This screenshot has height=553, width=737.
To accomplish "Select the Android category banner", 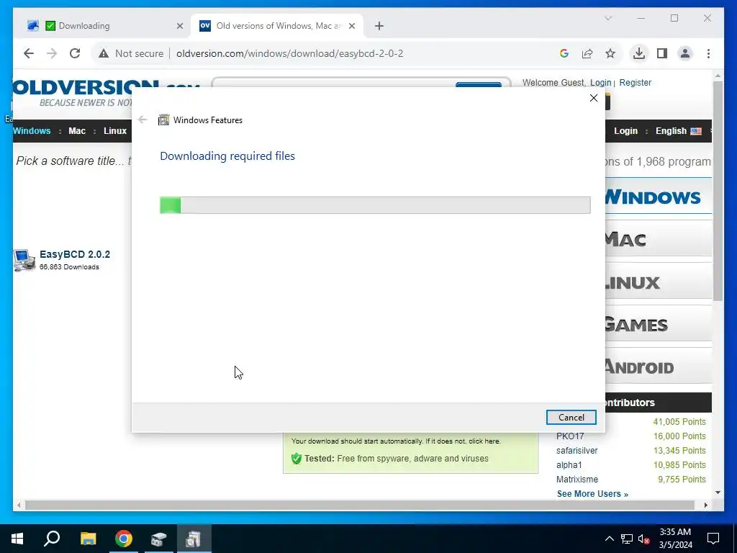I will click(x=658, y=367).
